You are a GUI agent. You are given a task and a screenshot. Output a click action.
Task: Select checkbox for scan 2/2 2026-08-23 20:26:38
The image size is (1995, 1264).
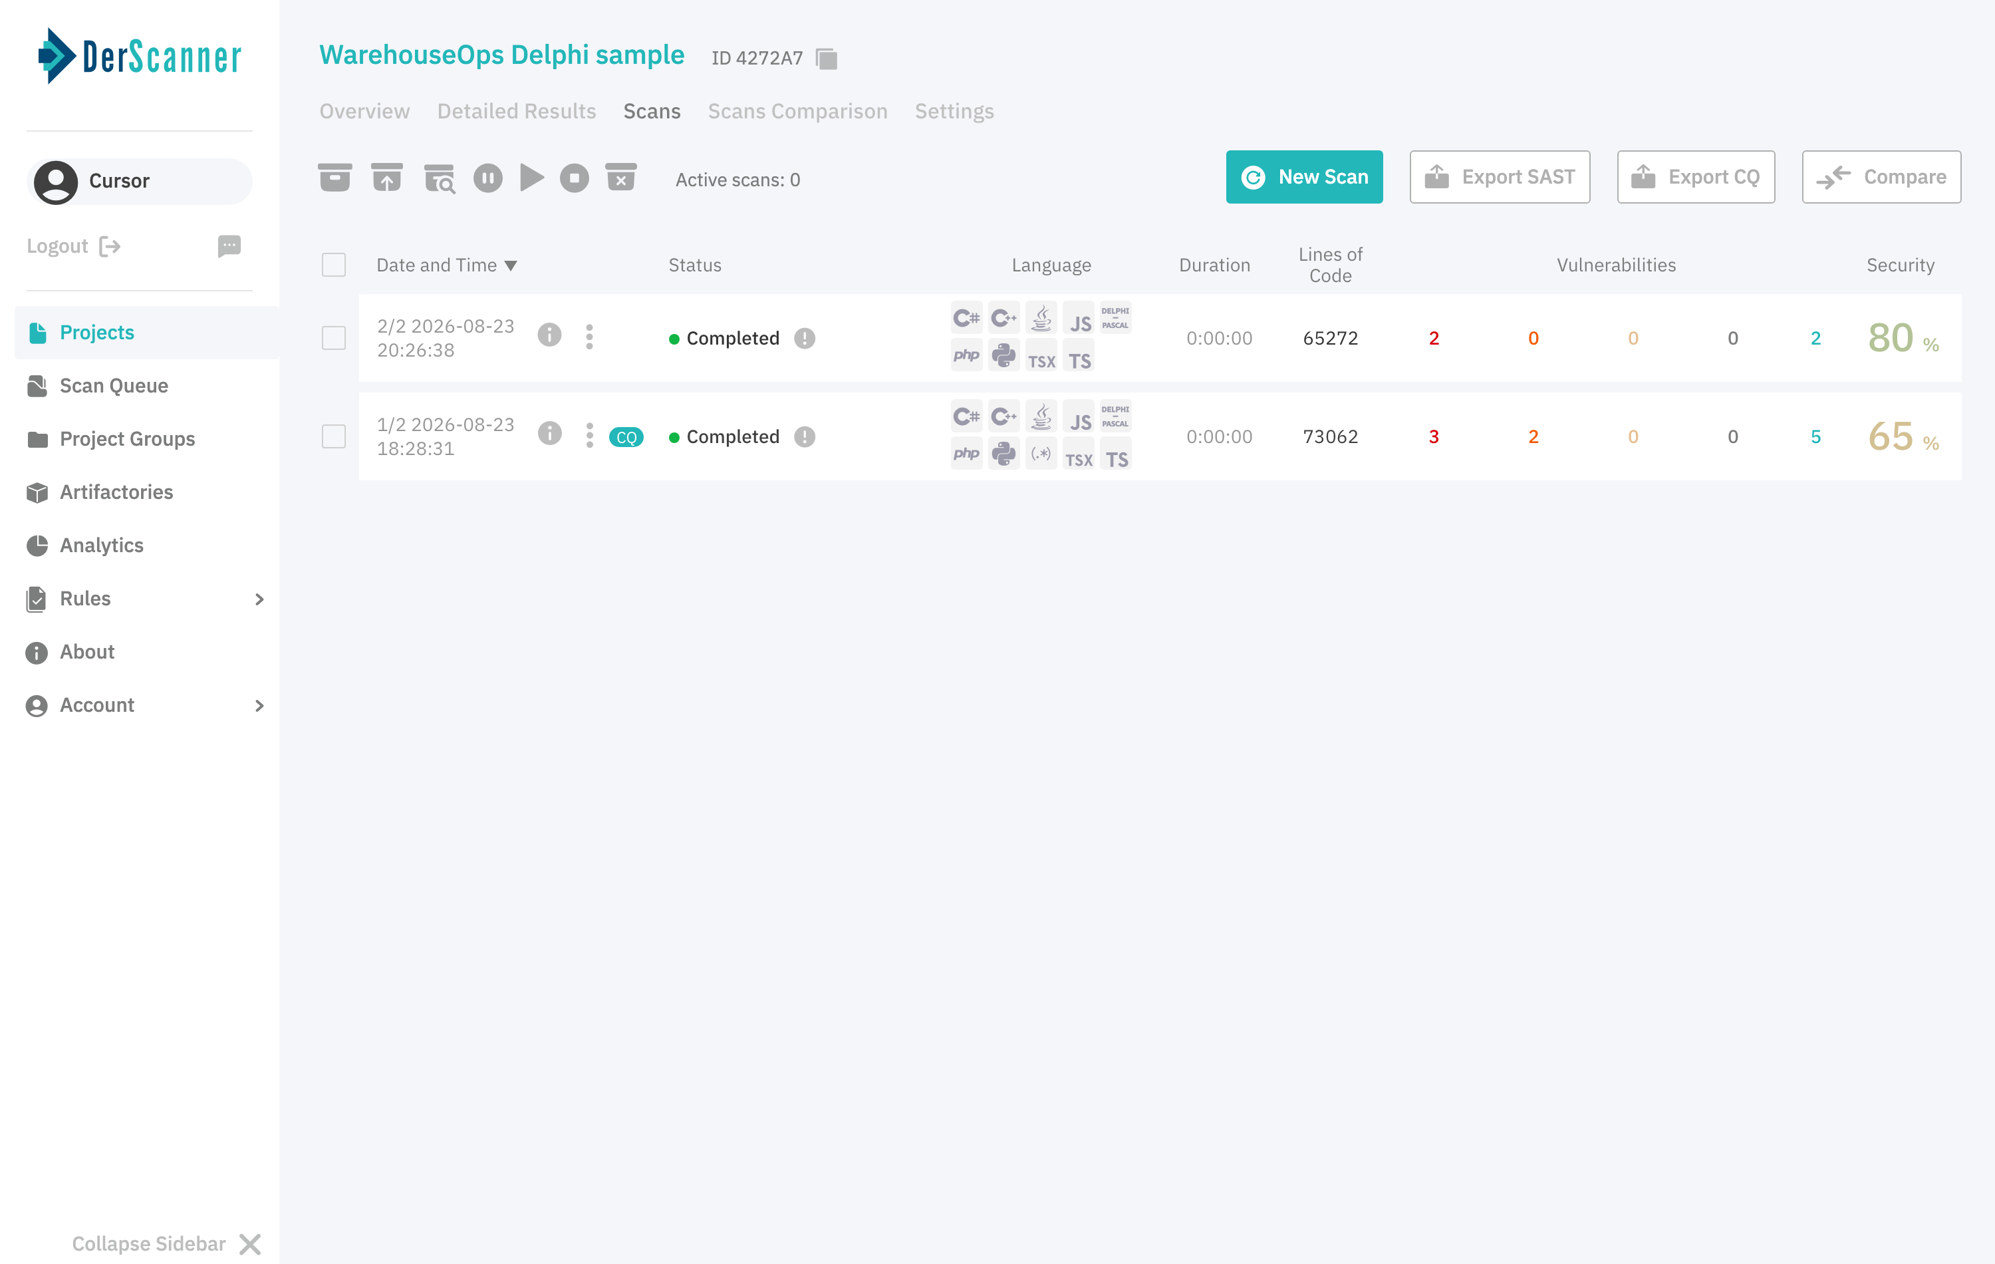point(334,338)
